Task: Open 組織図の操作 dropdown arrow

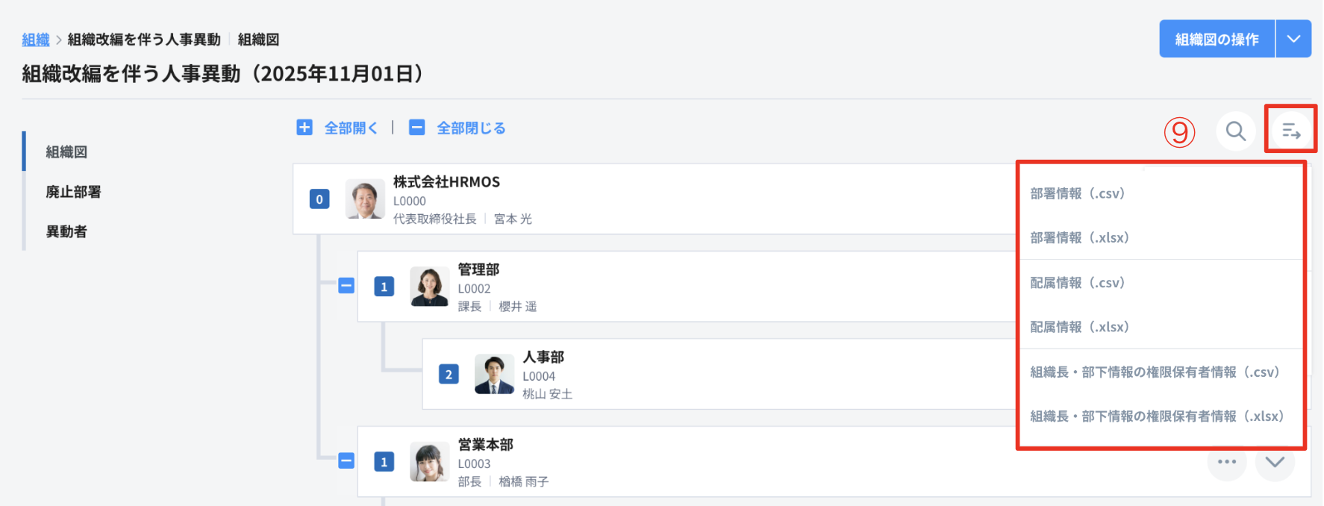Action: [x=1293, y=39]
